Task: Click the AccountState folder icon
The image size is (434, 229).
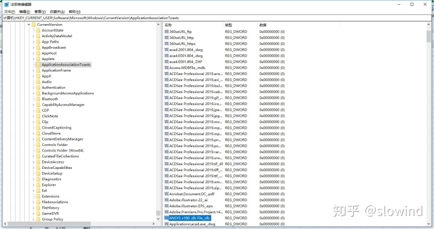Action: (38, 30)
